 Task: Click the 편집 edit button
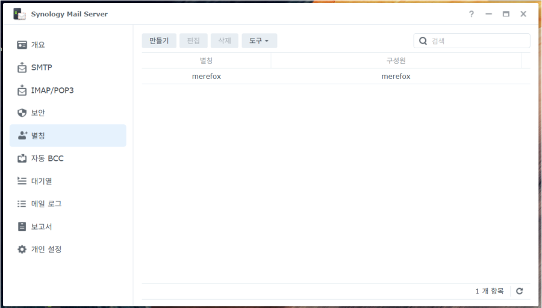(193, 41)
